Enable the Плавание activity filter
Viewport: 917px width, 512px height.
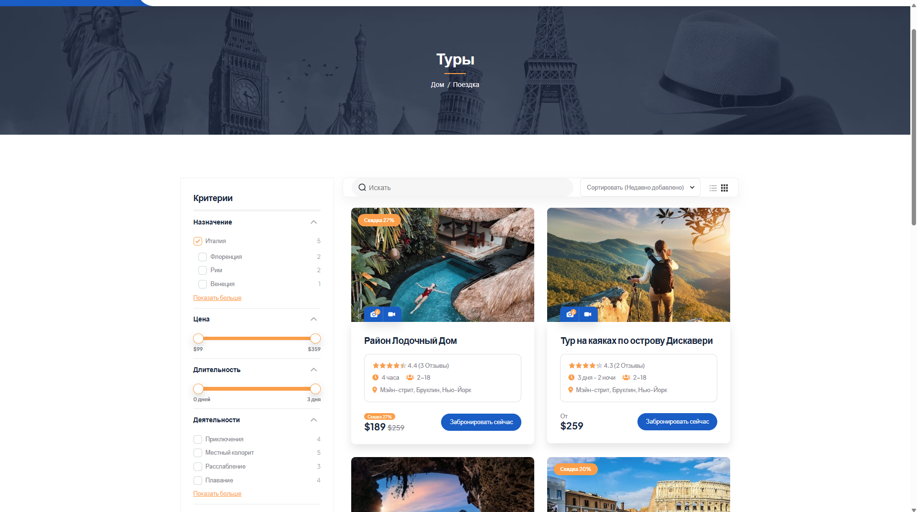point(198,480)
